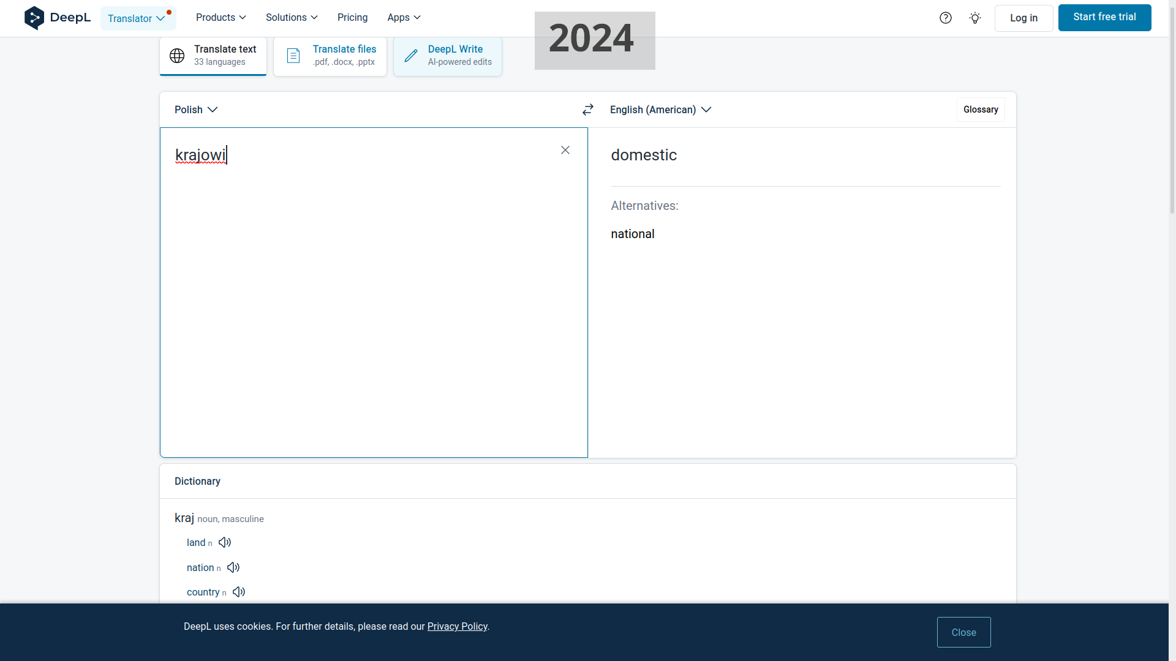The height and width of the screenshot is (661, 1176).
Task: Click the lightbulb appearance icon
Action: tap(974, 18)
